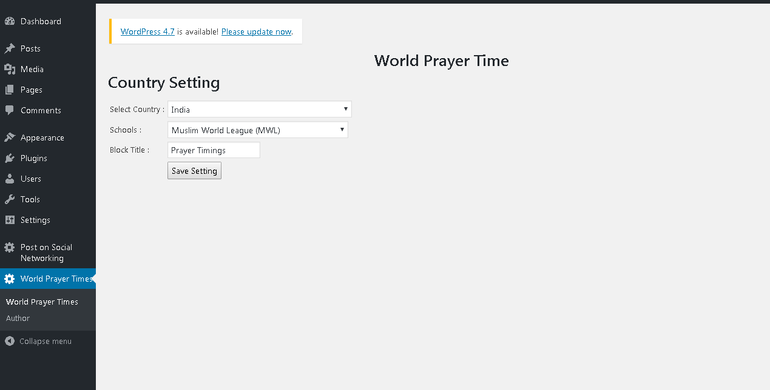The height and width of the screenshot is (390, 770).
Task: Click the Settings sliders icon
Action: pyautogui.click(x=10, y=220)
